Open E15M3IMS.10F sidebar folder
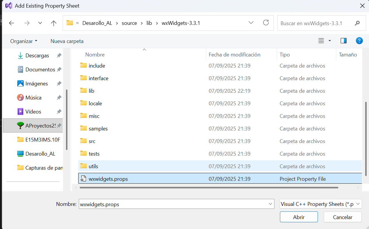The height and width of the screenshot is (229, 369). [x=43, y=140]
